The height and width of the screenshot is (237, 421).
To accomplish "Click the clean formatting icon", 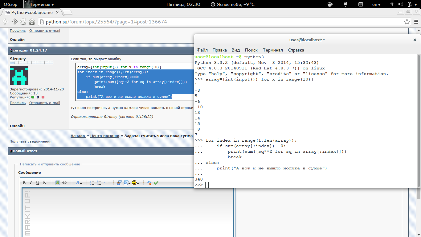I will 149,183.
